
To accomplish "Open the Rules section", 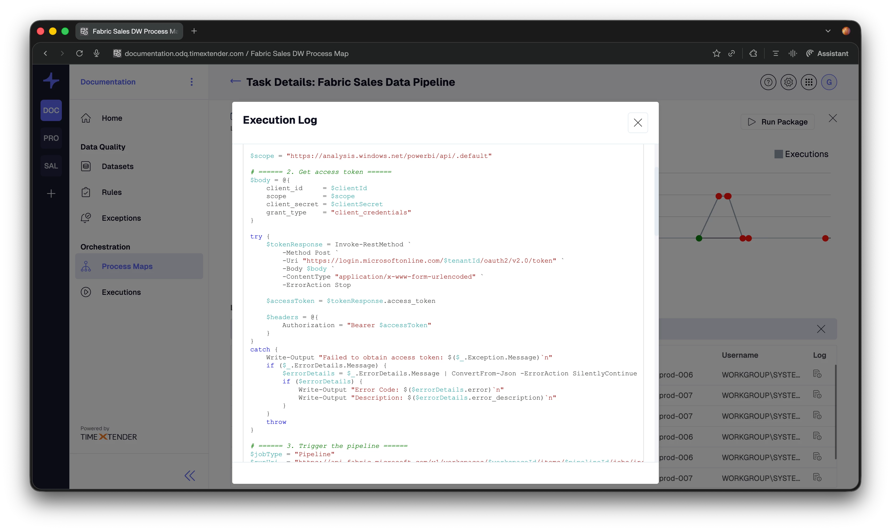I will [x=111, y=192].
